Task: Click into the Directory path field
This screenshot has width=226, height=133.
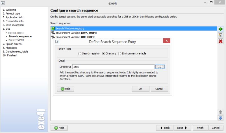Action: pyautogui.click(x=113, y=67)
